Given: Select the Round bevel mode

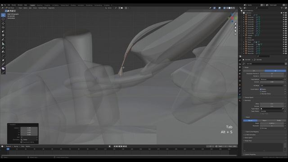Looking at the screenshot, I should click(x=250, y=121).
